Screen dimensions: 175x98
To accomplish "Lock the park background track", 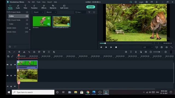I will pos(11,75).
